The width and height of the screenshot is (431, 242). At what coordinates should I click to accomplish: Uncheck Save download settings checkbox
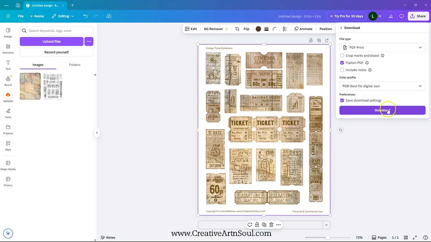pyautogui.click(x=342, y=100)
